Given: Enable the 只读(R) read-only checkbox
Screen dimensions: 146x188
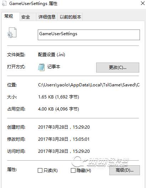Looking at the screenshot, I should [x=40, y=170].
